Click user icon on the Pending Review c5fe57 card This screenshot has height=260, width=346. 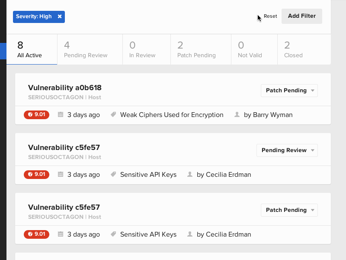190,175
